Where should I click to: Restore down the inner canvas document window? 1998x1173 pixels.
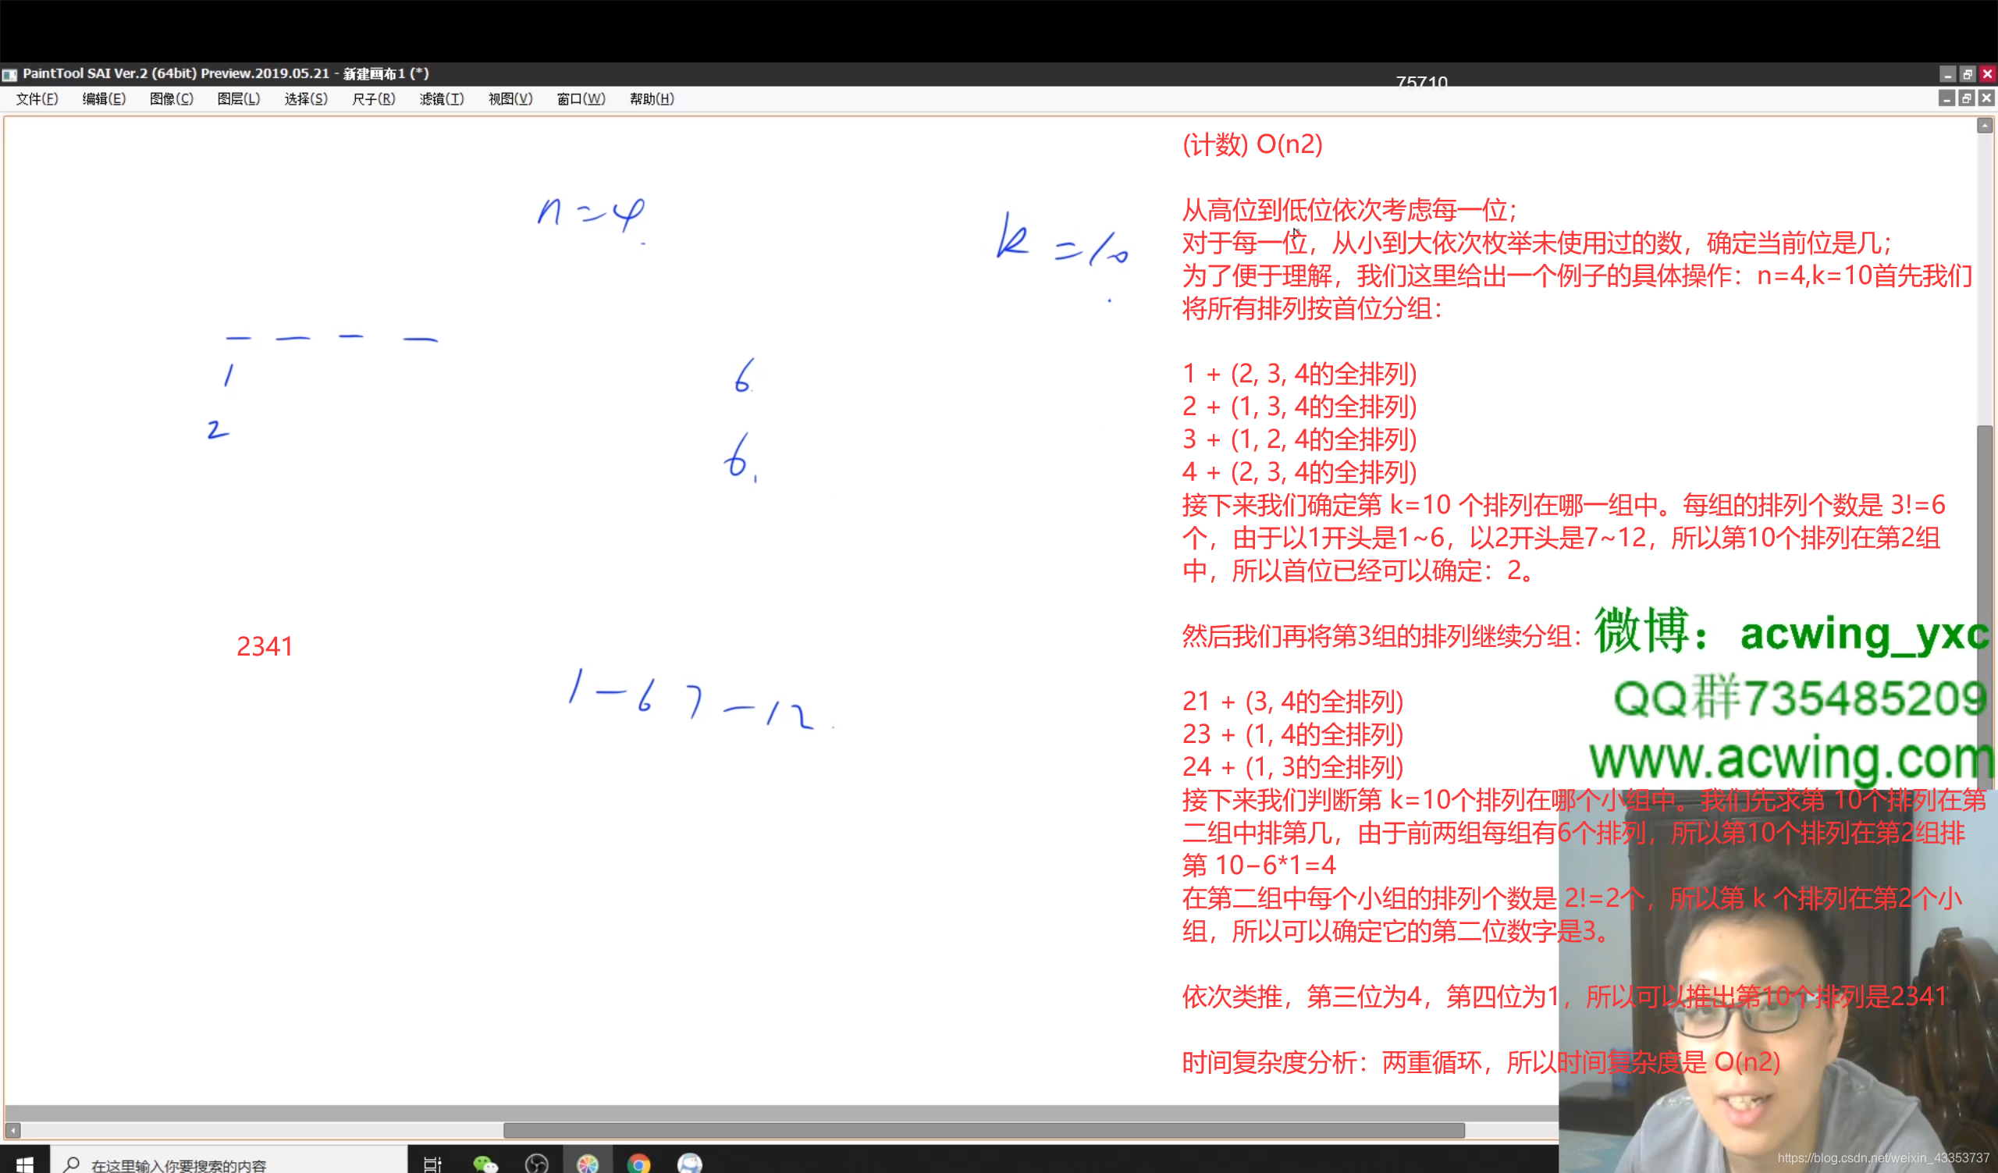coord(1966,98)
